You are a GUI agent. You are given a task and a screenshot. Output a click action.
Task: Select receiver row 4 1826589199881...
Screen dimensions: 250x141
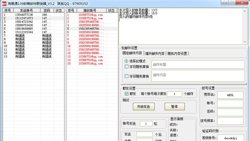click(x=92, y=25)
